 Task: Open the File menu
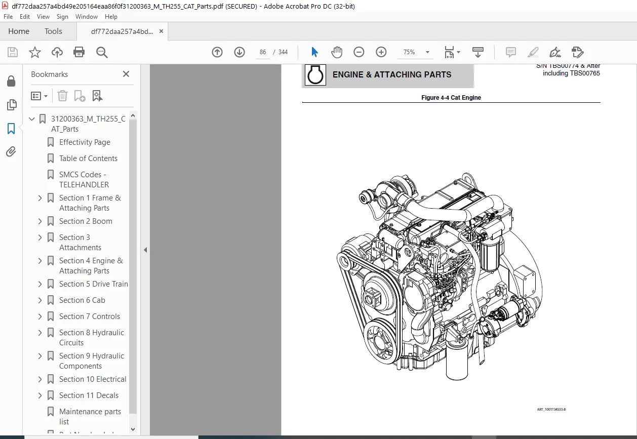point(8,17)
